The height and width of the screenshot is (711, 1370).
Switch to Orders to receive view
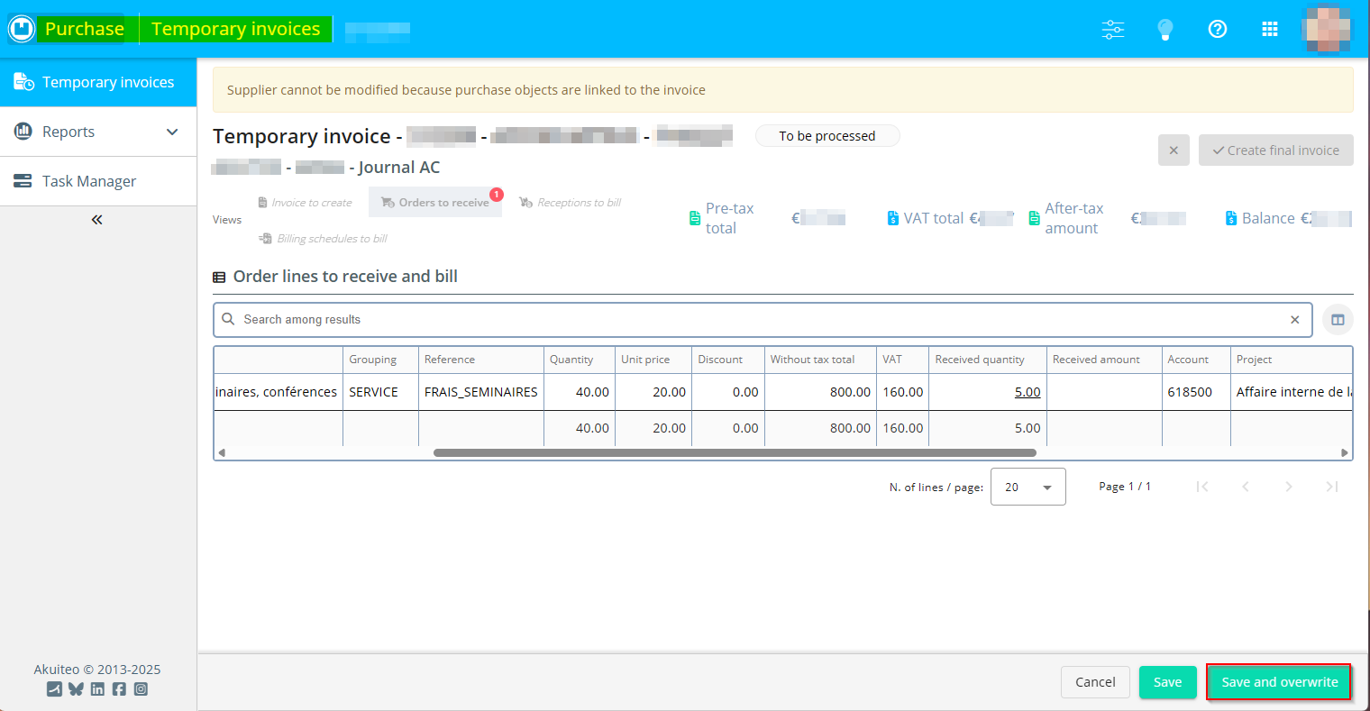tap(435, 203)
